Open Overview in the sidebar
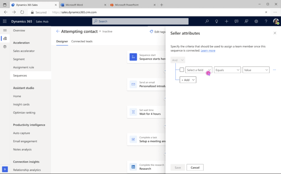The width and height of the screenshot is (281, 174). [19, 30]
